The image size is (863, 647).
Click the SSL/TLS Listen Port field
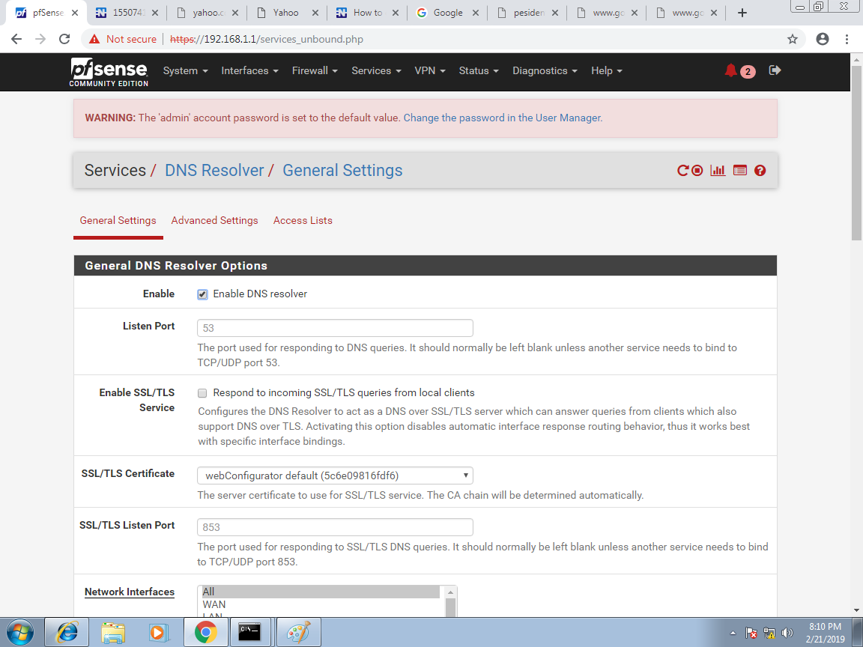335,527
